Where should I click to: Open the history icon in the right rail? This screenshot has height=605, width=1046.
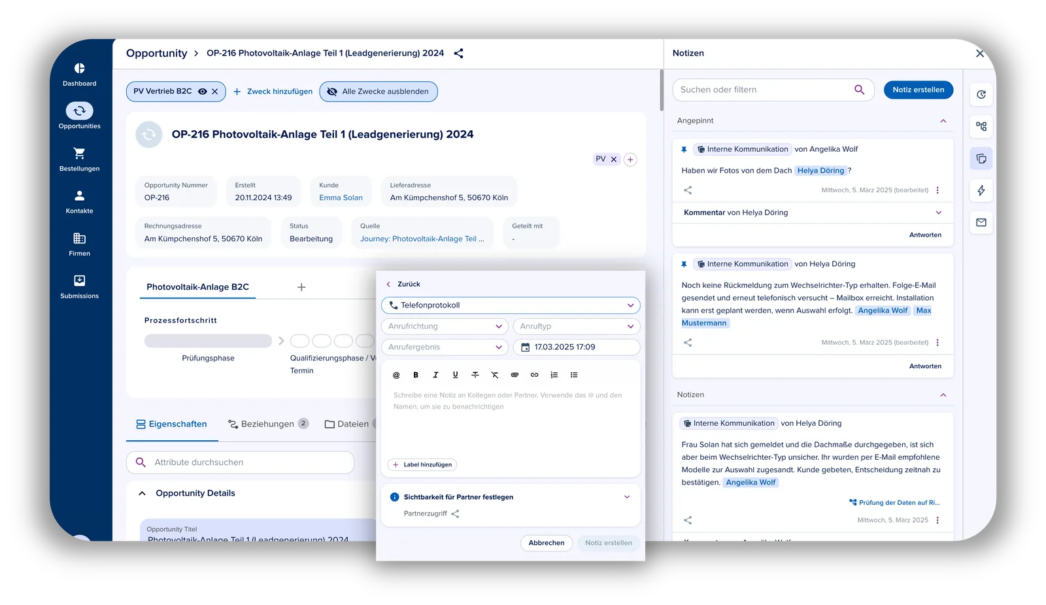pyautogui.click(x=981, y=95)
